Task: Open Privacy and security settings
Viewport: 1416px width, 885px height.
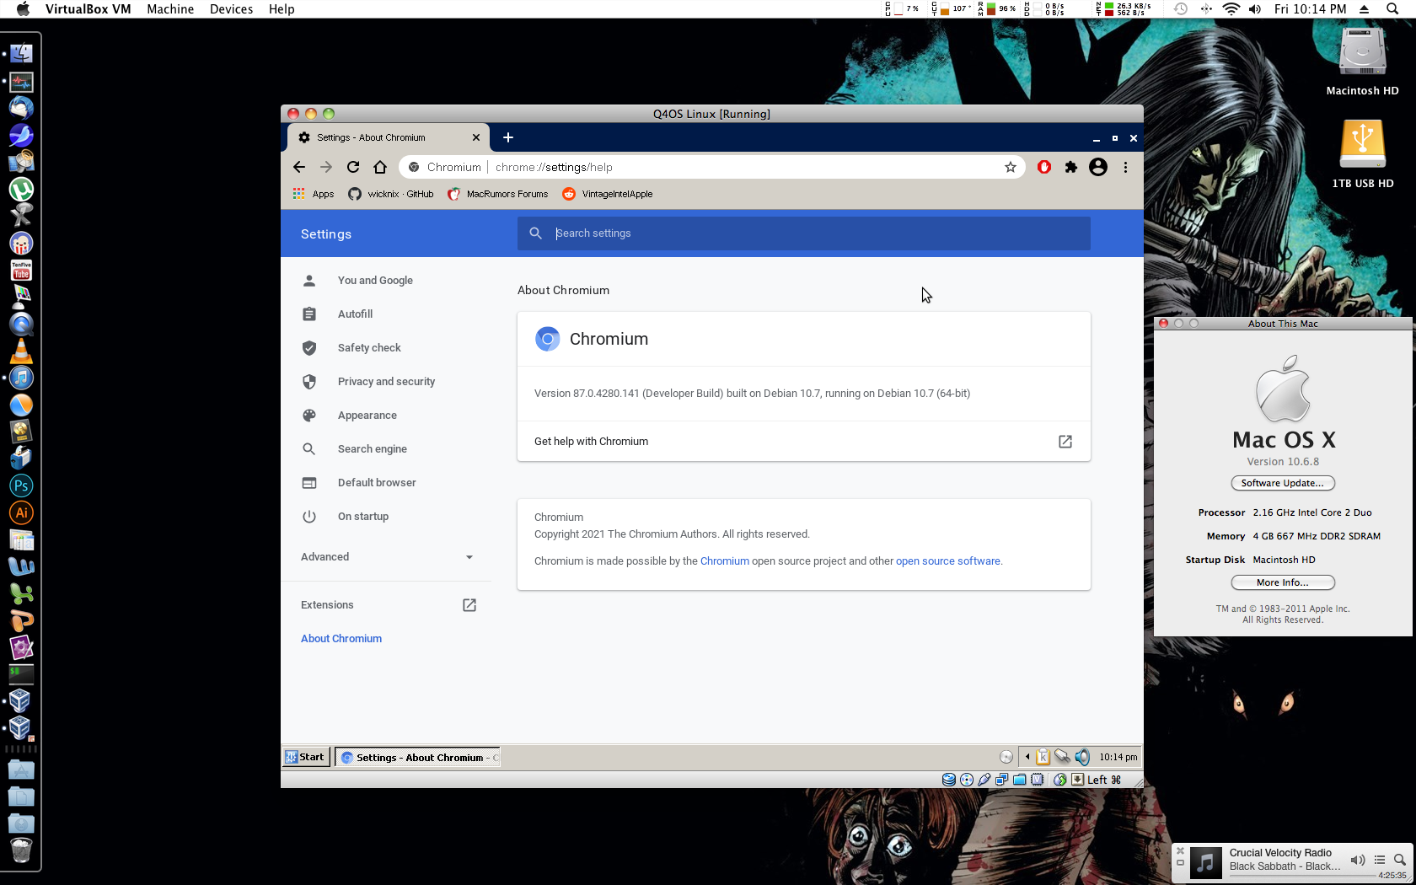Action: (386, 382)
